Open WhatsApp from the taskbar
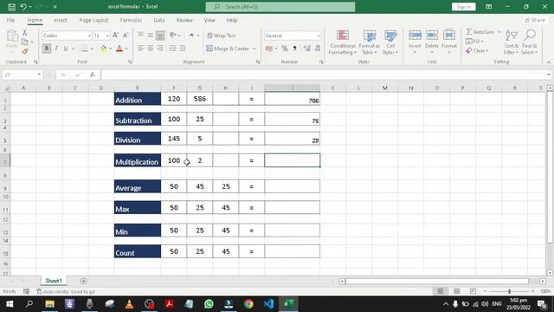Image resolution: width=554 pixels, height=312 pixels. [x=209, y=304]
